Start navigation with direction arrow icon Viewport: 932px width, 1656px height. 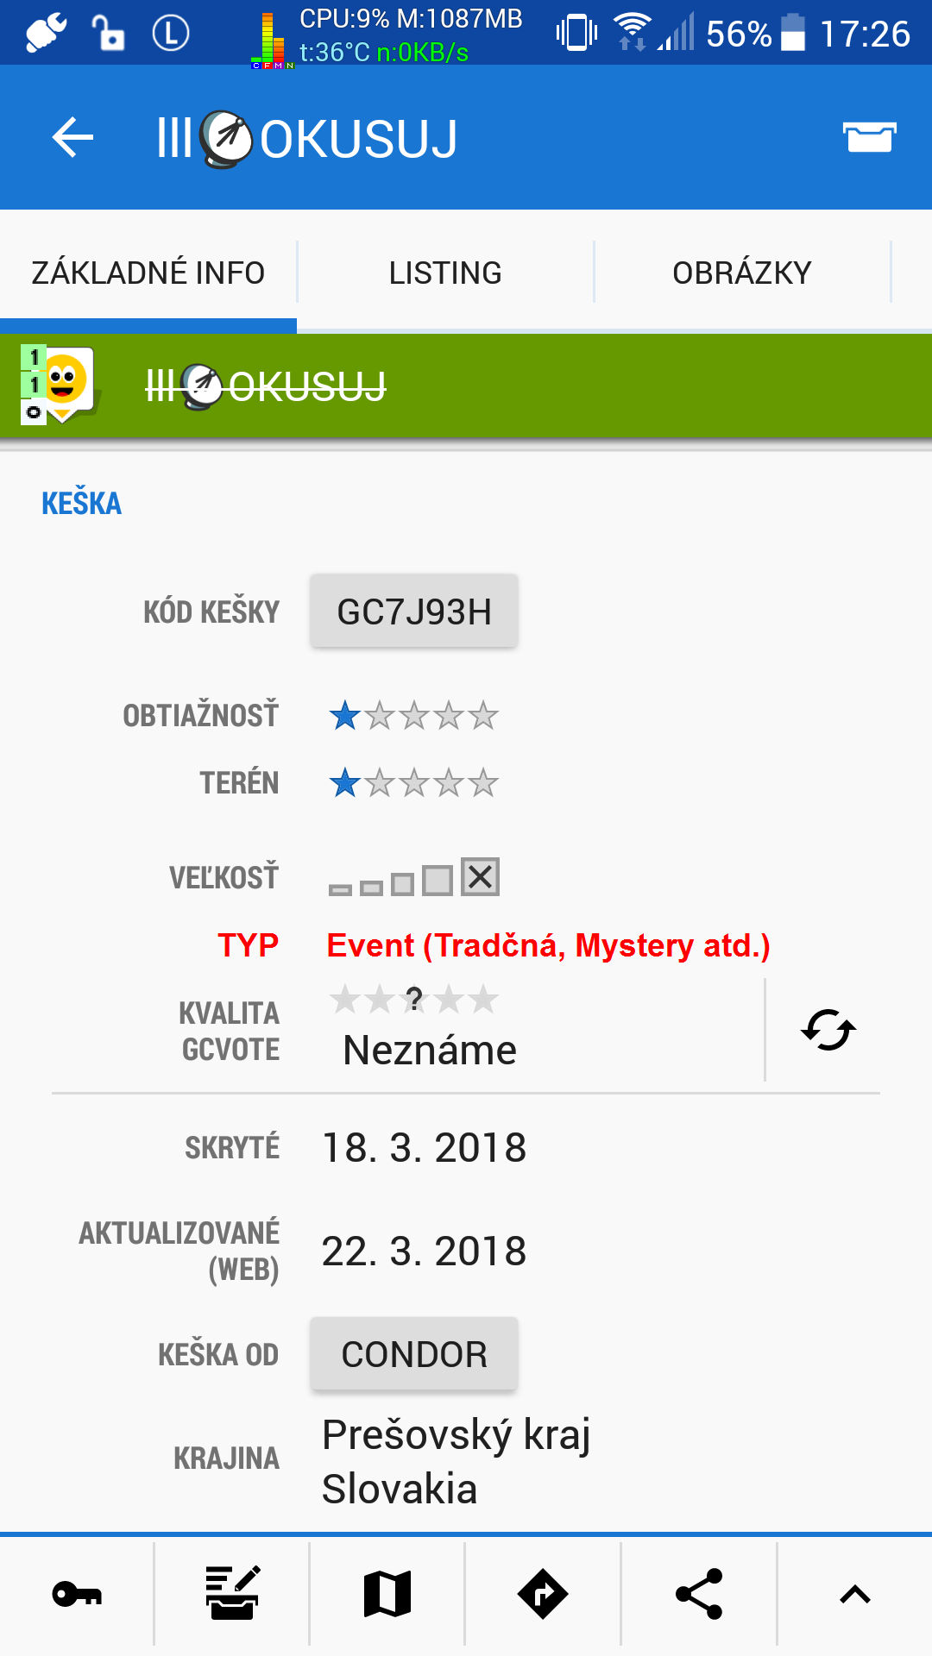[543, 1594]
